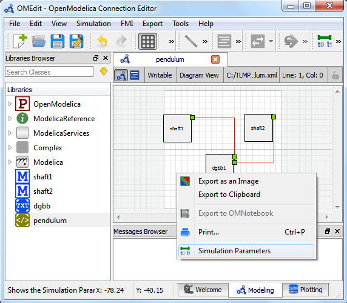Toggle Text View mode button
The width and height of the screenshot is (347, 303).
click(135, 75)
